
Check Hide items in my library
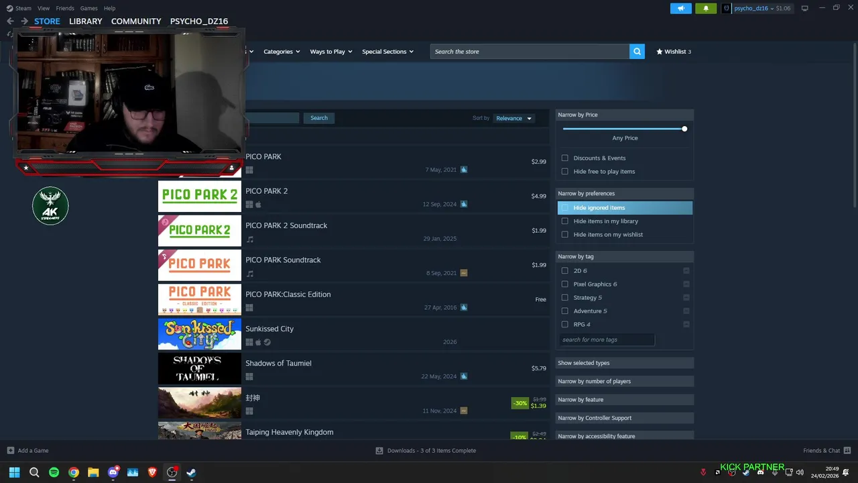coord(565,221)
